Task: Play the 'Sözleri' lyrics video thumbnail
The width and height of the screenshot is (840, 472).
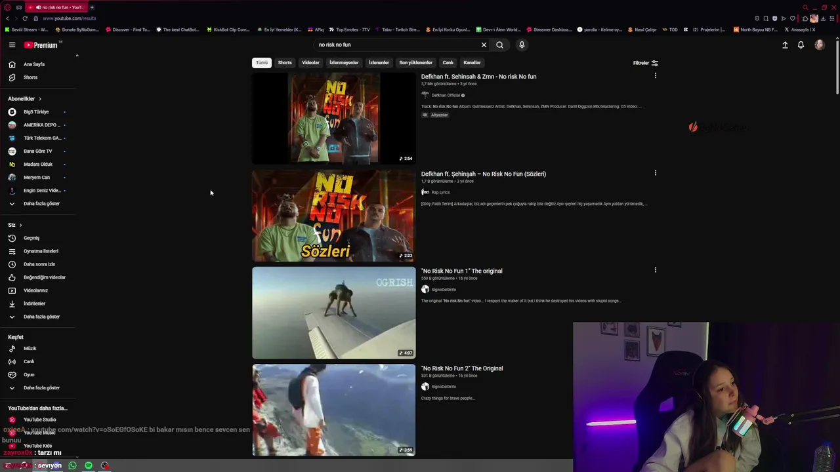Action: tap(334, 216)
